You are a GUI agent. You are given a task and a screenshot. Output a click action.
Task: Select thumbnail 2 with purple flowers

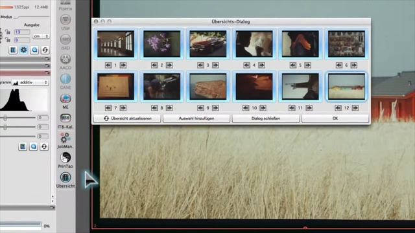click(161, 44)
